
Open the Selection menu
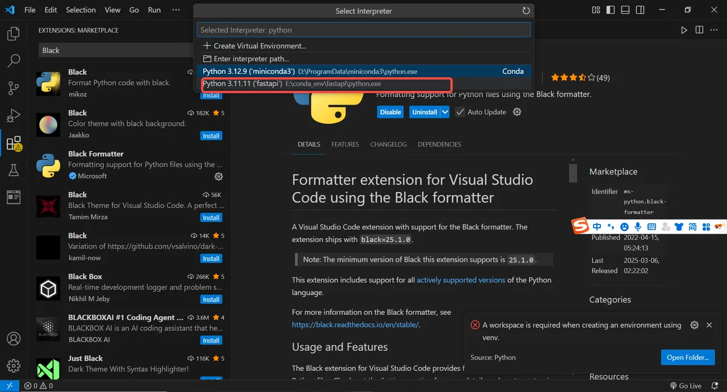click(x=81, y=10)
